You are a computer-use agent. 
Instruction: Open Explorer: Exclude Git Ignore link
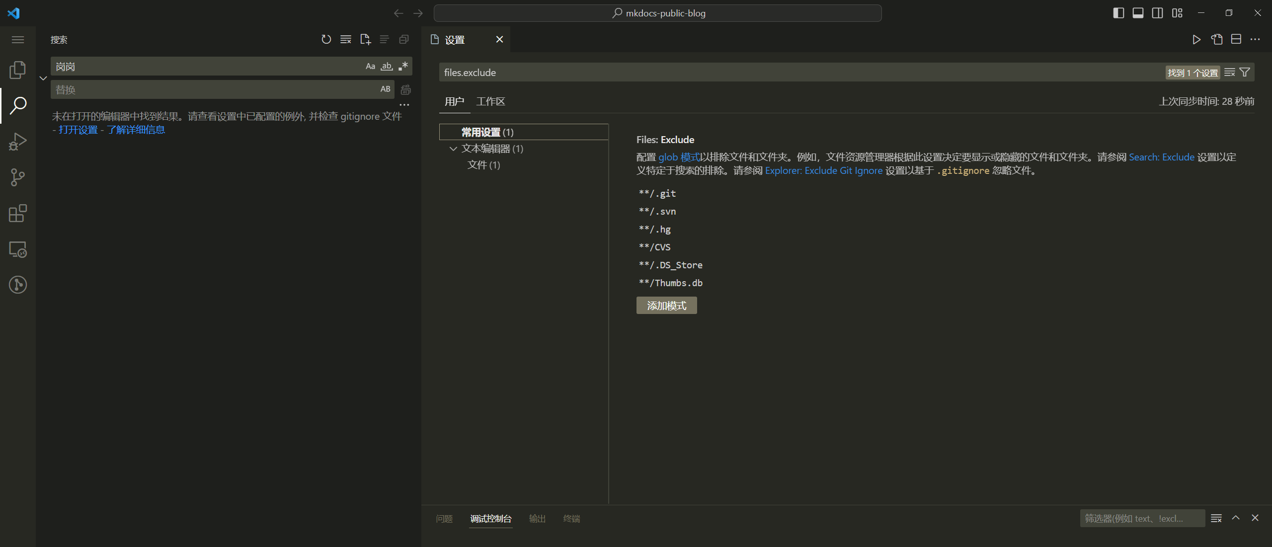(x=823, y=170)
